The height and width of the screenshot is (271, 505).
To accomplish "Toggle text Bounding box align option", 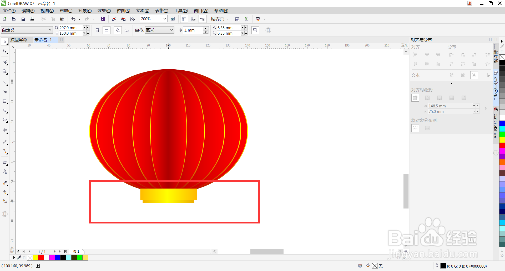I will coord(474,75).
